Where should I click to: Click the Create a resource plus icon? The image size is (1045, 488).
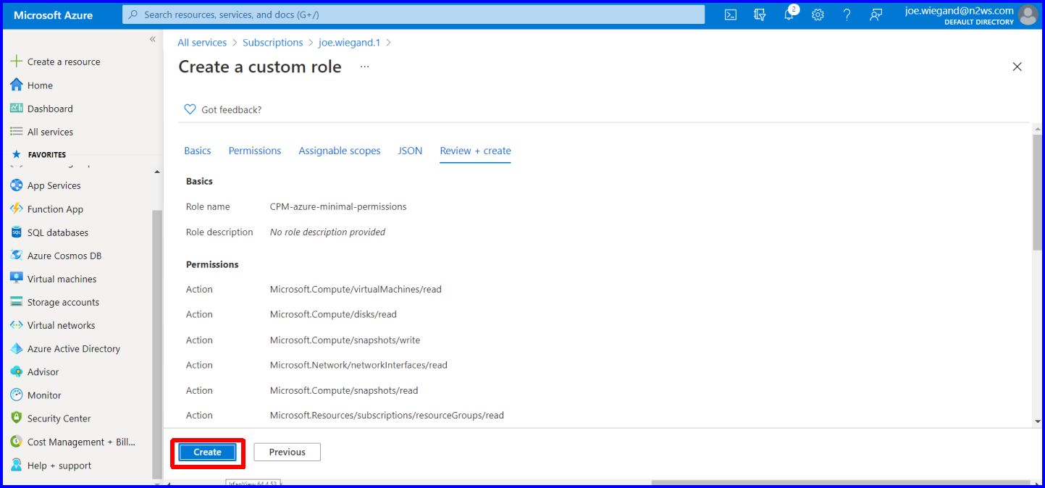16,62
